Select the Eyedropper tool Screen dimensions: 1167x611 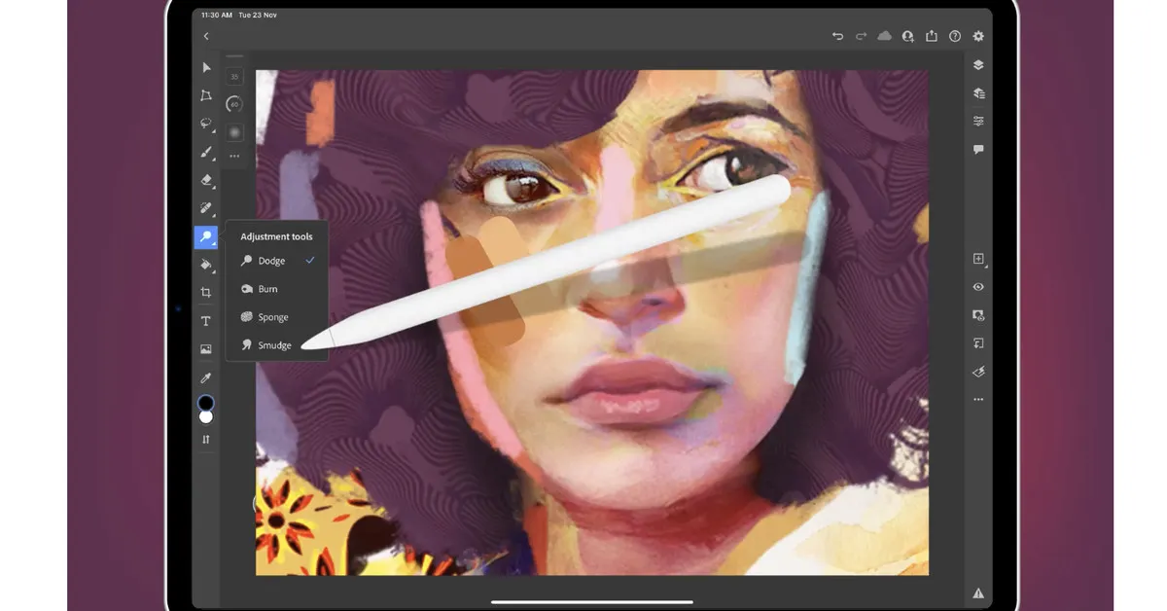(x=206, y=377)
